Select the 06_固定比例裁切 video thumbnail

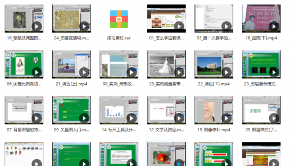point(24,64)
